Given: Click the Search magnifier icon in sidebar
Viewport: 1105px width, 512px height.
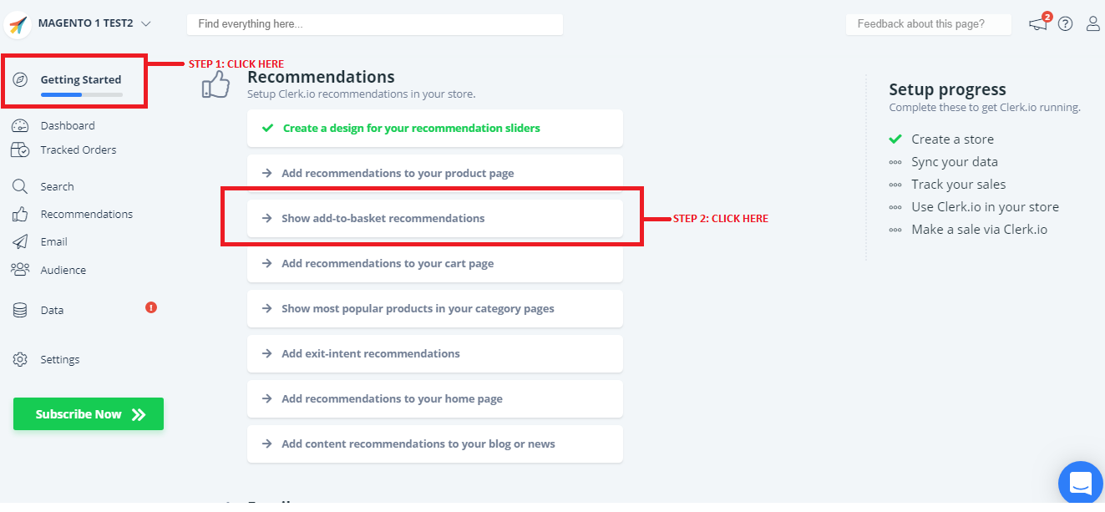Looking at the screenshot, I should [21, 187].
